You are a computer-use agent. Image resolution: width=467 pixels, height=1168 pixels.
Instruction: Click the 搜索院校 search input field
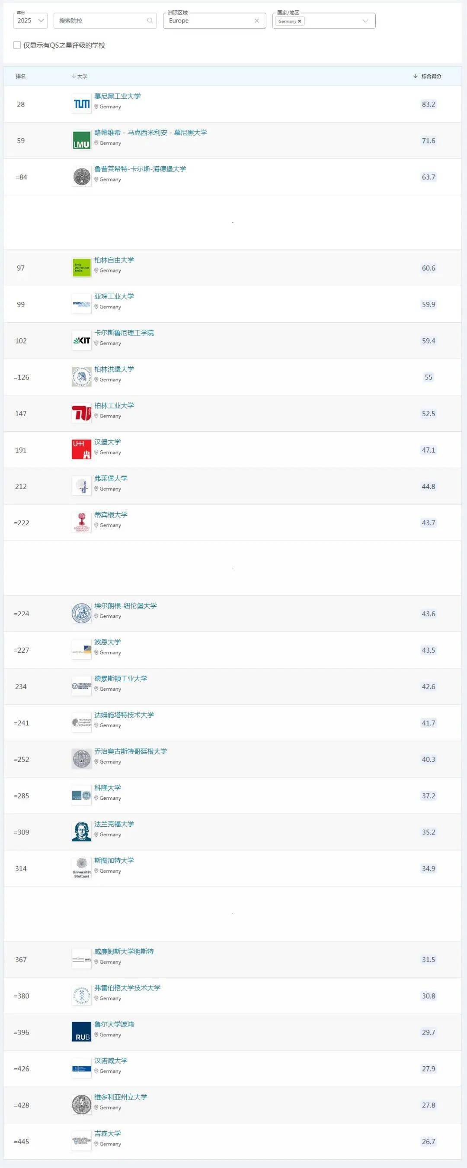coord(102,21)
